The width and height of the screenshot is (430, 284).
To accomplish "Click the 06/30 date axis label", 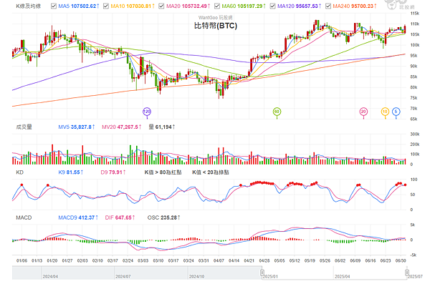I will click(401, 260).
